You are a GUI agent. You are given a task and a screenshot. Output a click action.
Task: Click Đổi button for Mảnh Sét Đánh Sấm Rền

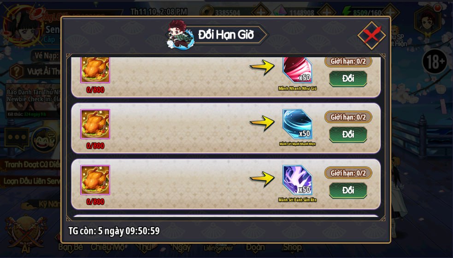point(348,190)
